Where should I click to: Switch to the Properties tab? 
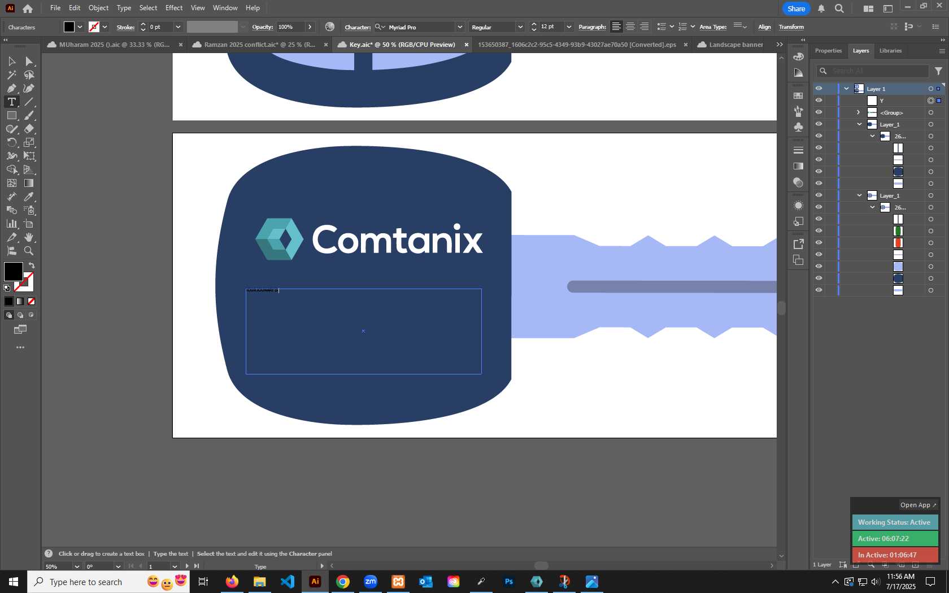828,51
